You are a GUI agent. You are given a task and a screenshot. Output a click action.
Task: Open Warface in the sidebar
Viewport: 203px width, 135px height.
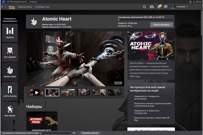tap(10, 33)
